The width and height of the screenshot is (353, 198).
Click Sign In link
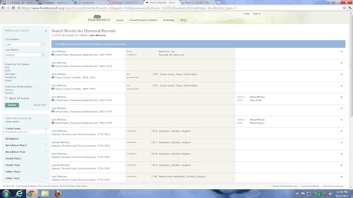tap(256, 14)
